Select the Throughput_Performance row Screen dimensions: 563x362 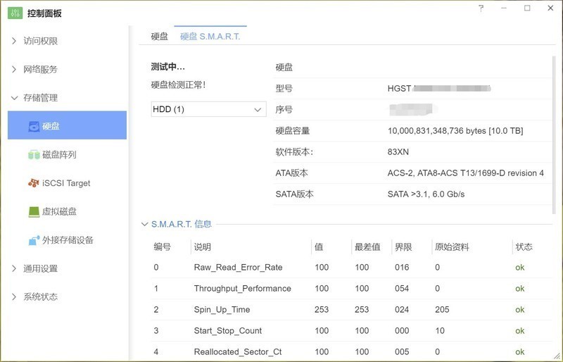(351, 289)
